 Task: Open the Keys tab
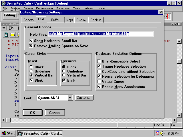[70, 20]
